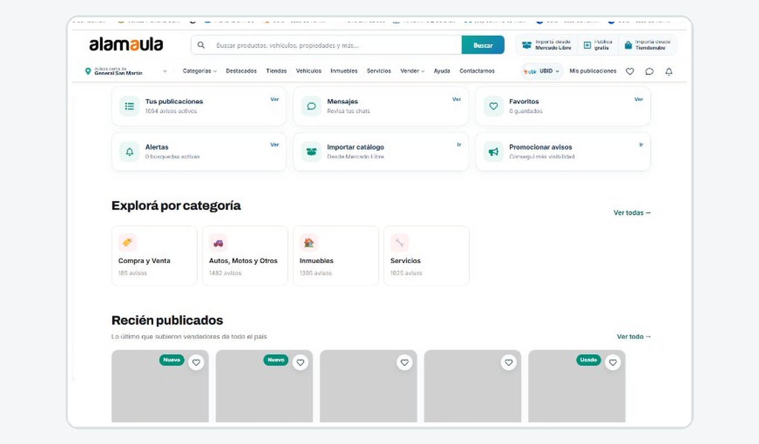Click Ver on the Favoritos card
The width and height of the screenshot is (759, 444).
(639, 100)
